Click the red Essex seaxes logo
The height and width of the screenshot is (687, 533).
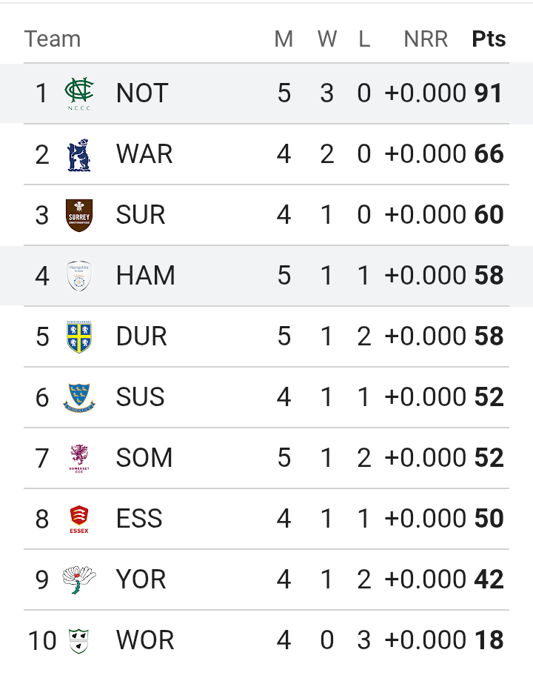tap(79, 520)
